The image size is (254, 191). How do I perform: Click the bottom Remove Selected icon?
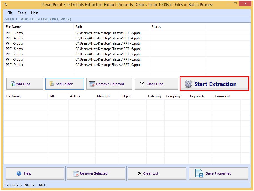(76, 173)
